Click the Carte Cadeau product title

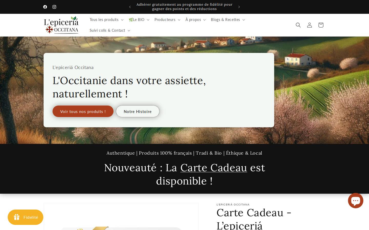[254, 219]
